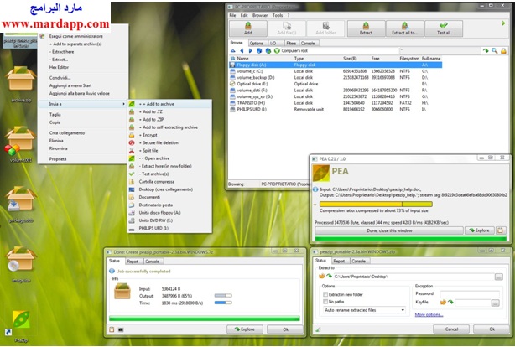Image resolution: width=515 pixels, height=347 pixels.
Task: Click Ok in the Done: Create window
Action: click(285, 329)
